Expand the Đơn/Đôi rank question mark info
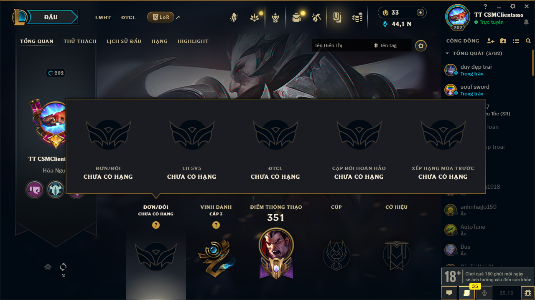This screenshot has width=535, height=300. point(156,225)
